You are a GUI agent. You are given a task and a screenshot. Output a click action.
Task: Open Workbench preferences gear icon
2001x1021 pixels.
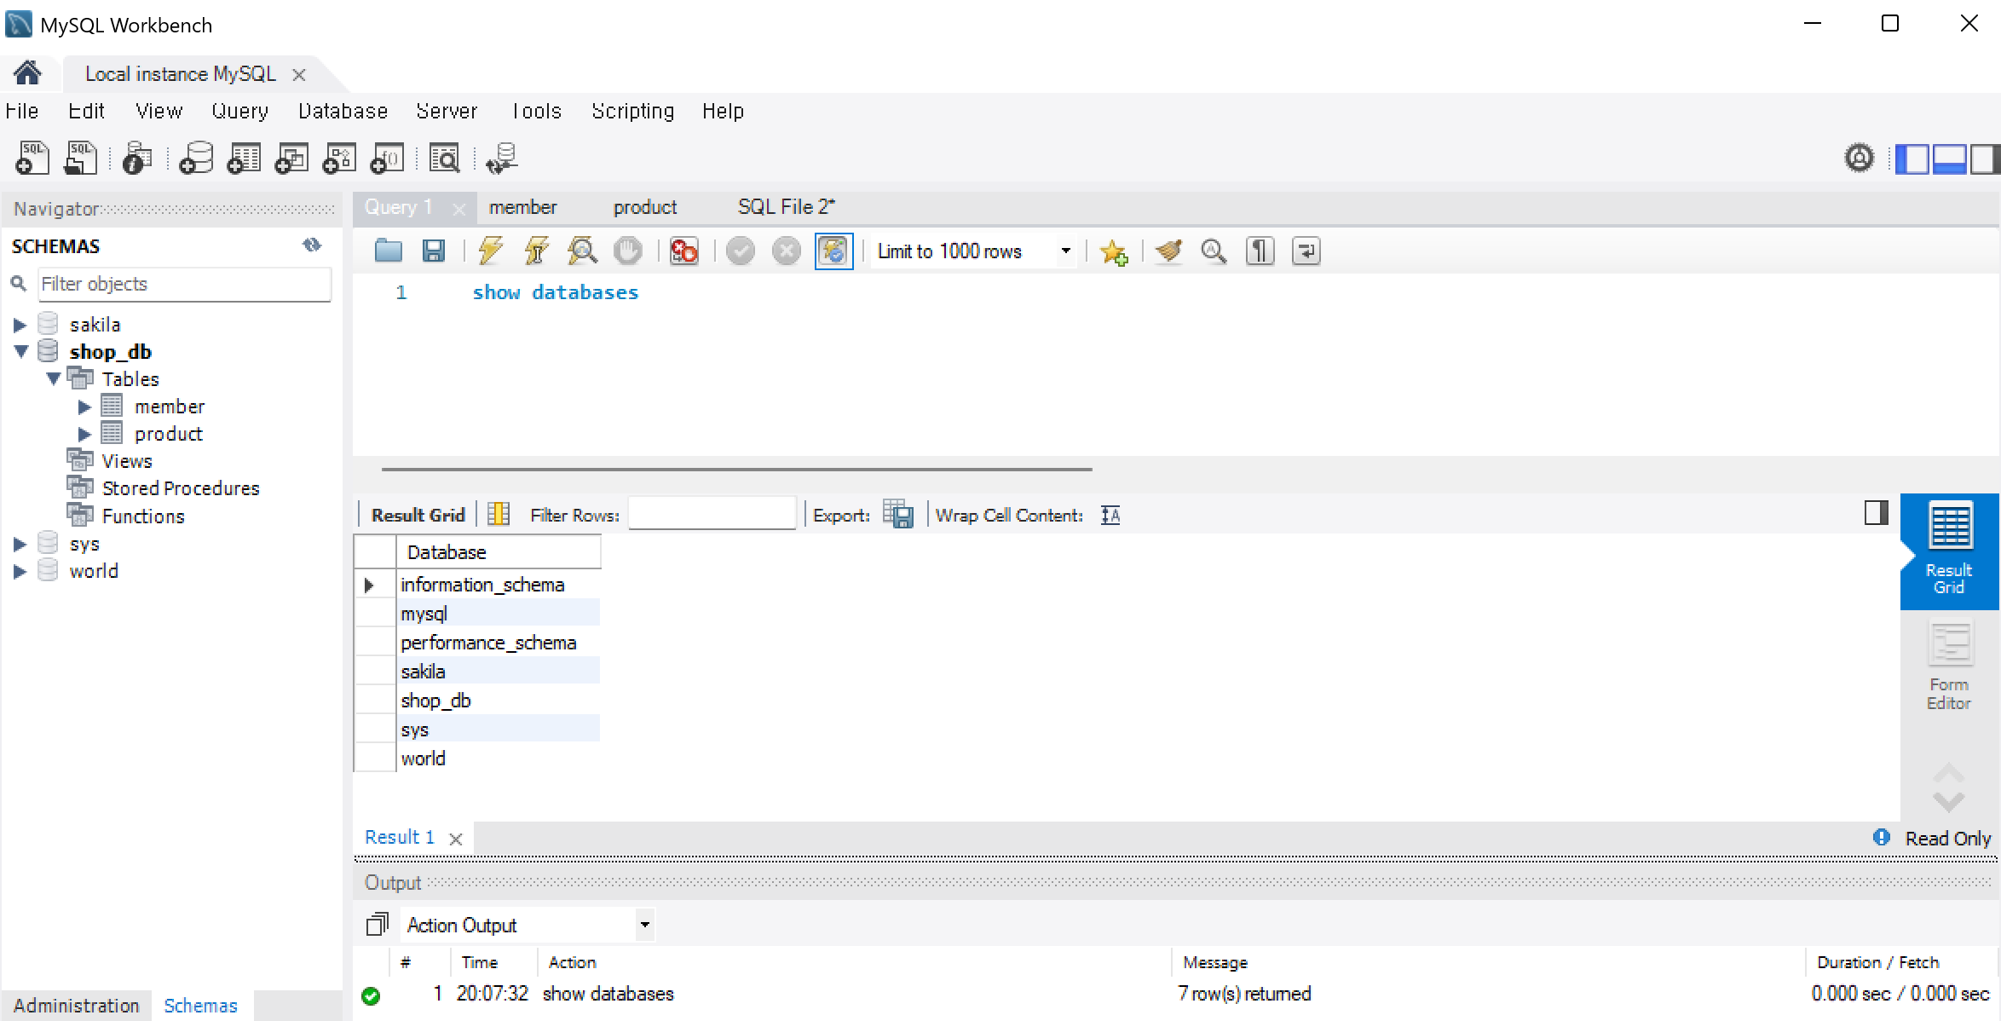point(1859,159)
